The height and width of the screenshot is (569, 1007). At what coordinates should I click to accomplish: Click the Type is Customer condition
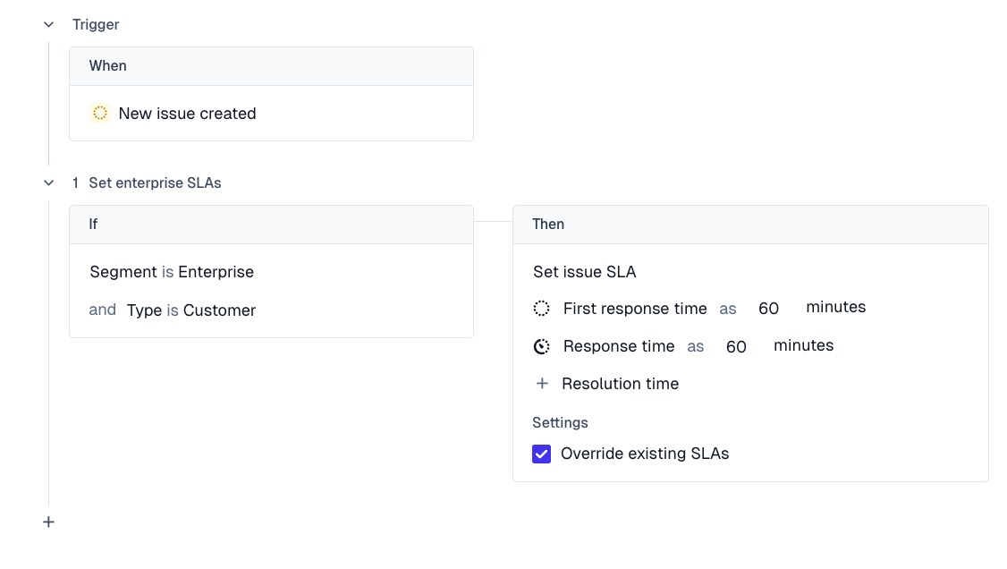coord(191,310)
